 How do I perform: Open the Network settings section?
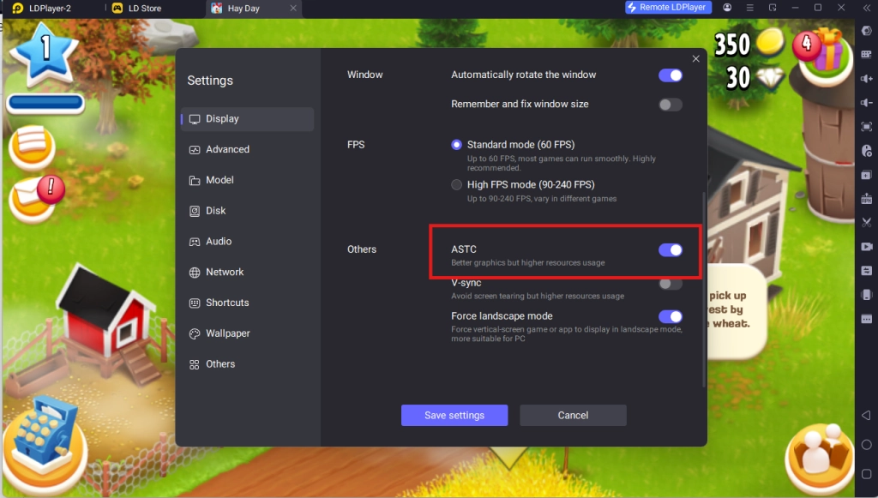[x=247, y=272]
